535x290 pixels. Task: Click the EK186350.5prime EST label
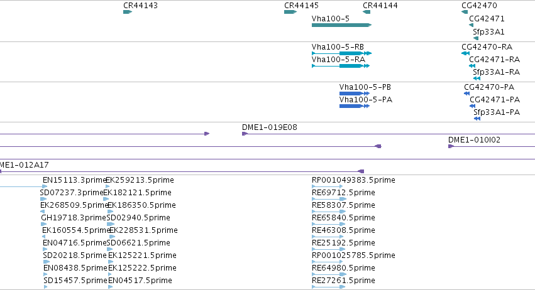click(141, 205)
